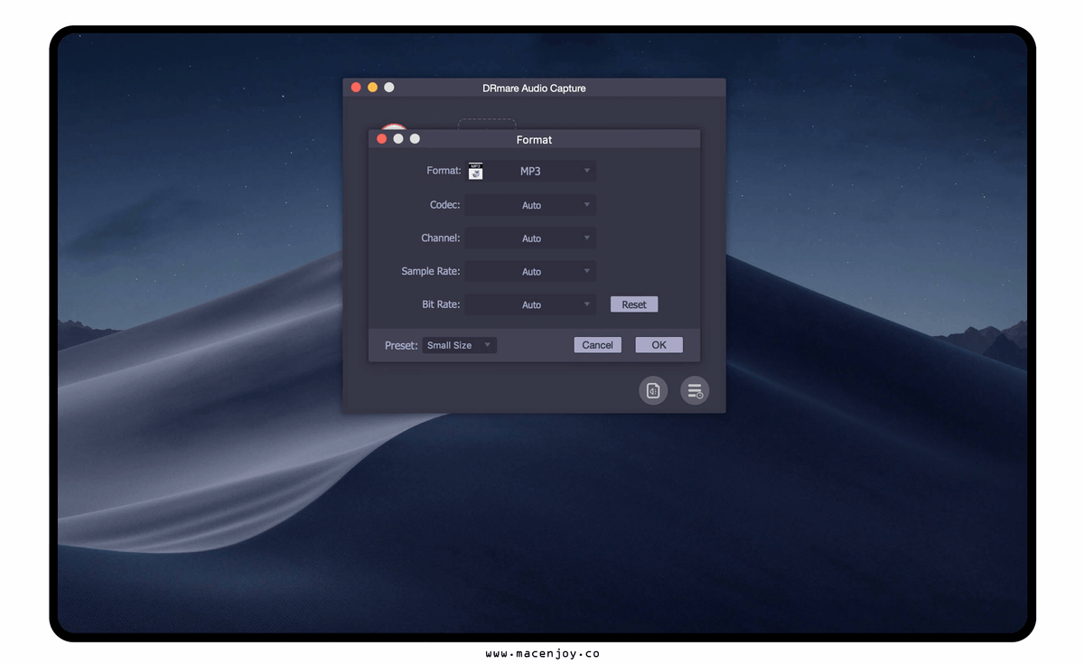Screen dimensions: 1084x664
Task: Click the "Codec:" label
Action: [444, 205]
